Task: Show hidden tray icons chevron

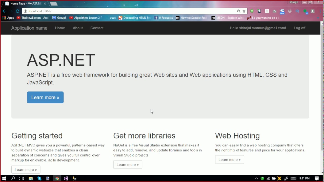Action: tap(256, 178)
